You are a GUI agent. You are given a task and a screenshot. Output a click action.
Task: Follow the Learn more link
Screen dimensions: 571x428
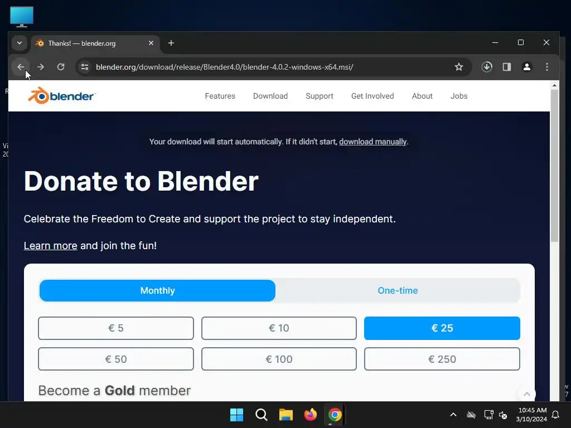(x=50, y=246)
